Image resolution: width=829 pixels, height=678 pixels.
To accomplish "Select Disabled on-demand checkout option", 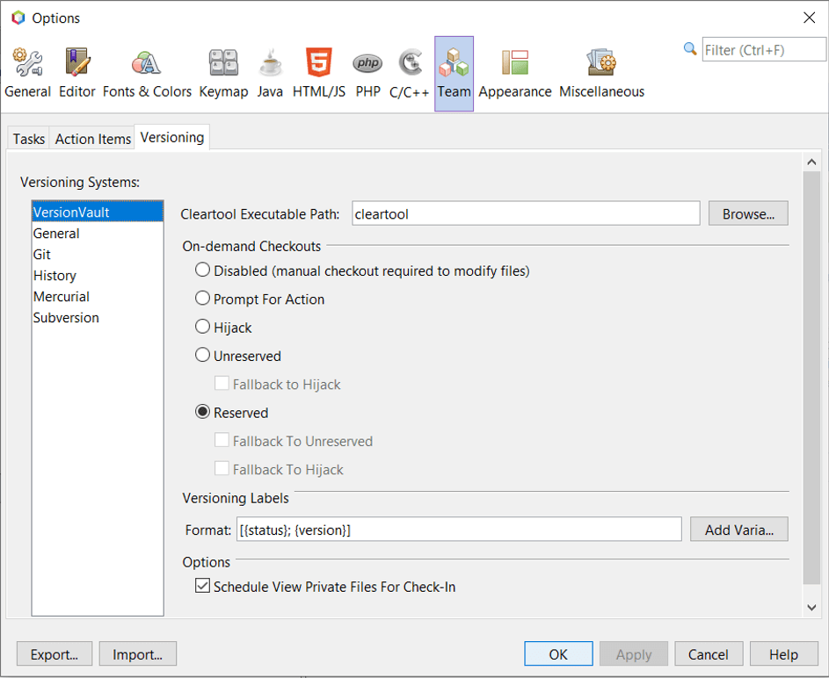I will [202, 270].
